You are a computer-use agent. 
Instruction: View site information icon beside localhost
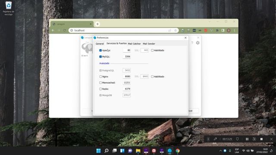point(72,31)
